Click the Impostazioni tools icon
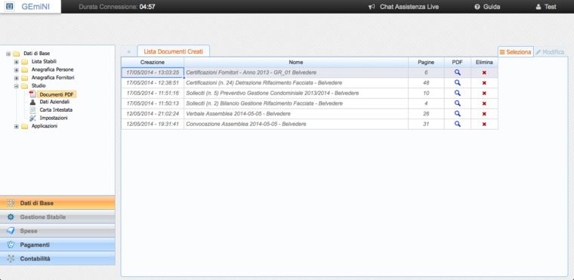The image size is (574, 280). pos(32,118)
